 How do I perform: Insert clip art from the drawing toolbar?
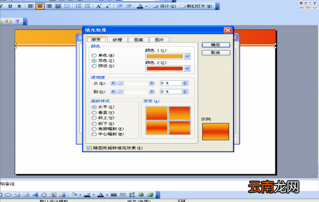coord(53,195)
